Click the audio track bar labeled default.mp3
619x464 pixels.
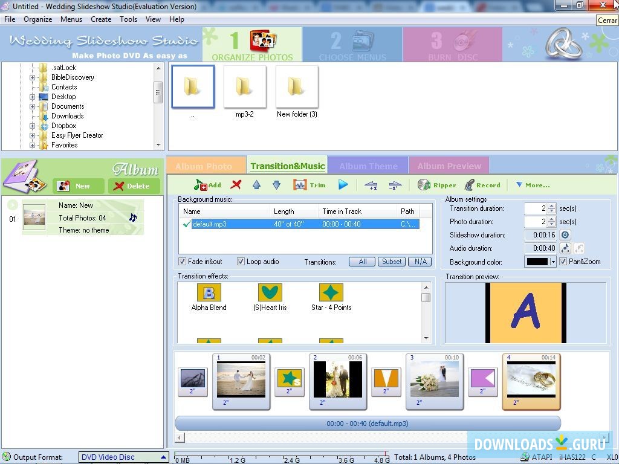[368, 424]
